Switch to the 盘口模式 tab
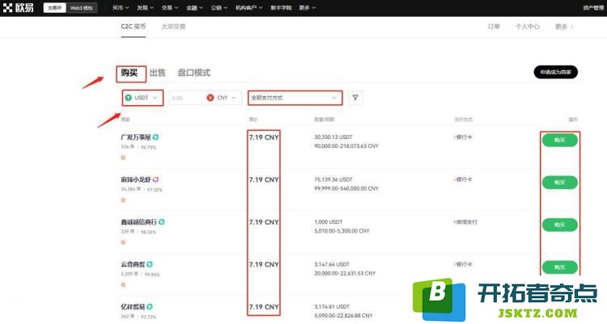 tap(194, 73)
